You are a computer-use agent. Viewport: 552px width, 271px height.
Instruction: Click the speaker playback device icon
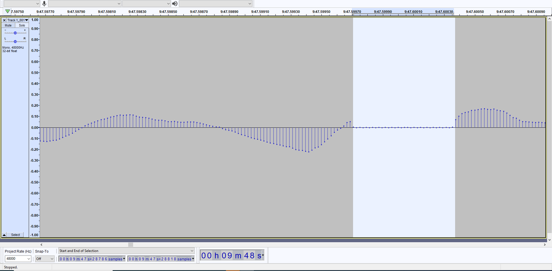click(175, 3)
